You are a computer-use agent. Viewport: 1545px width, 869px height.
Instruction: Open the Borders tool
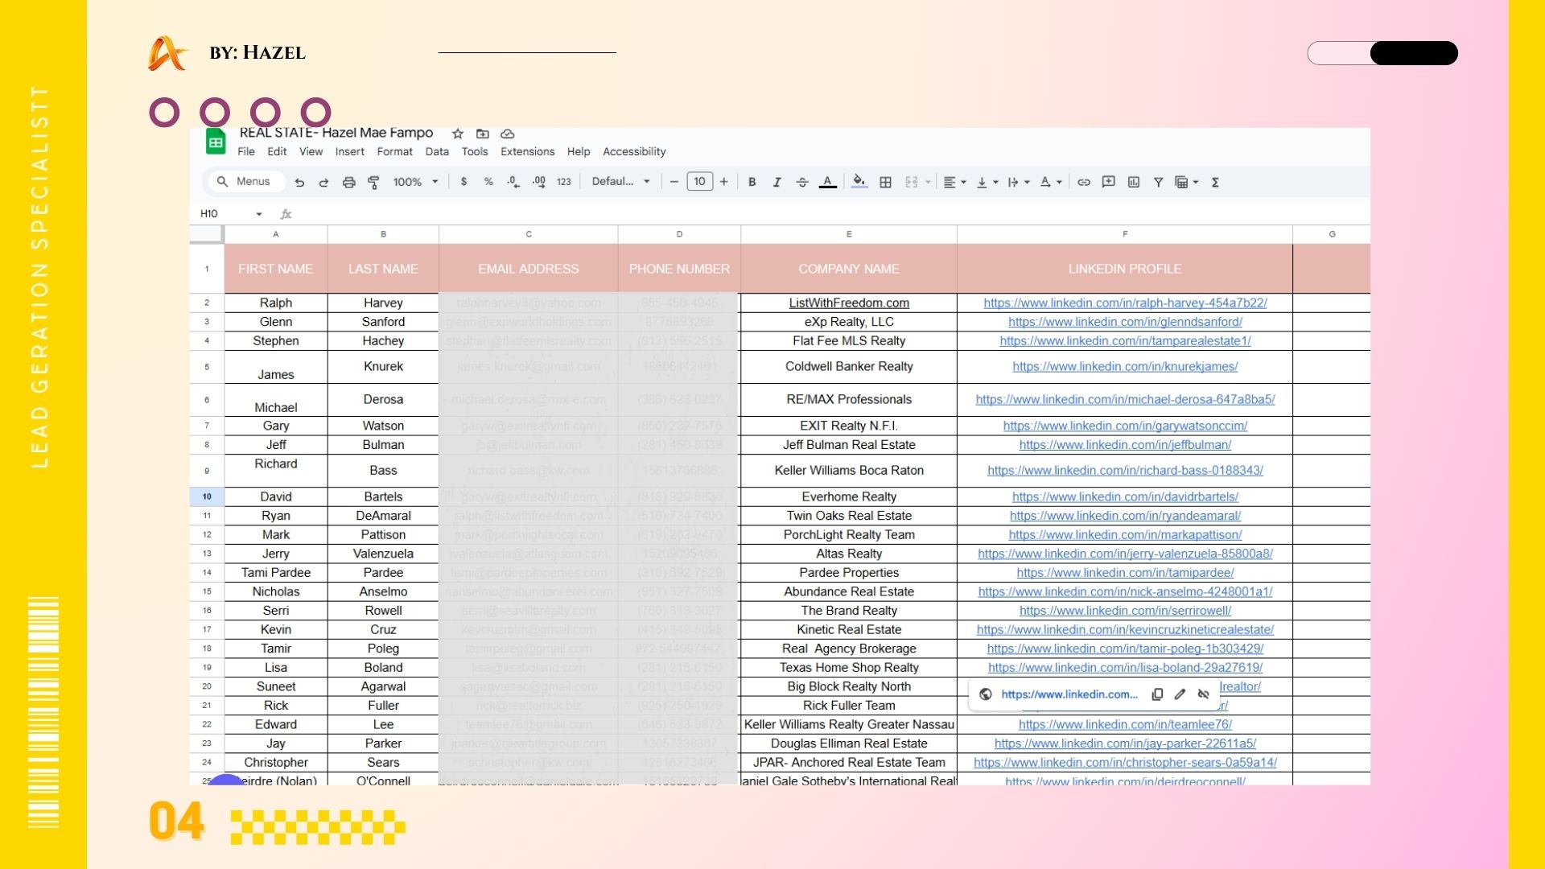click(885, 182)
